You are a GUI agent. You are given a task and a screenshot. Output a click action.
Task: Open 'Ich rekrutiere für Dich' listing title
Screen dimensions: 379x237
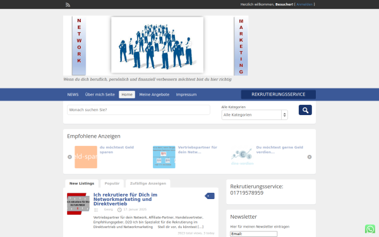pos(125,199)
